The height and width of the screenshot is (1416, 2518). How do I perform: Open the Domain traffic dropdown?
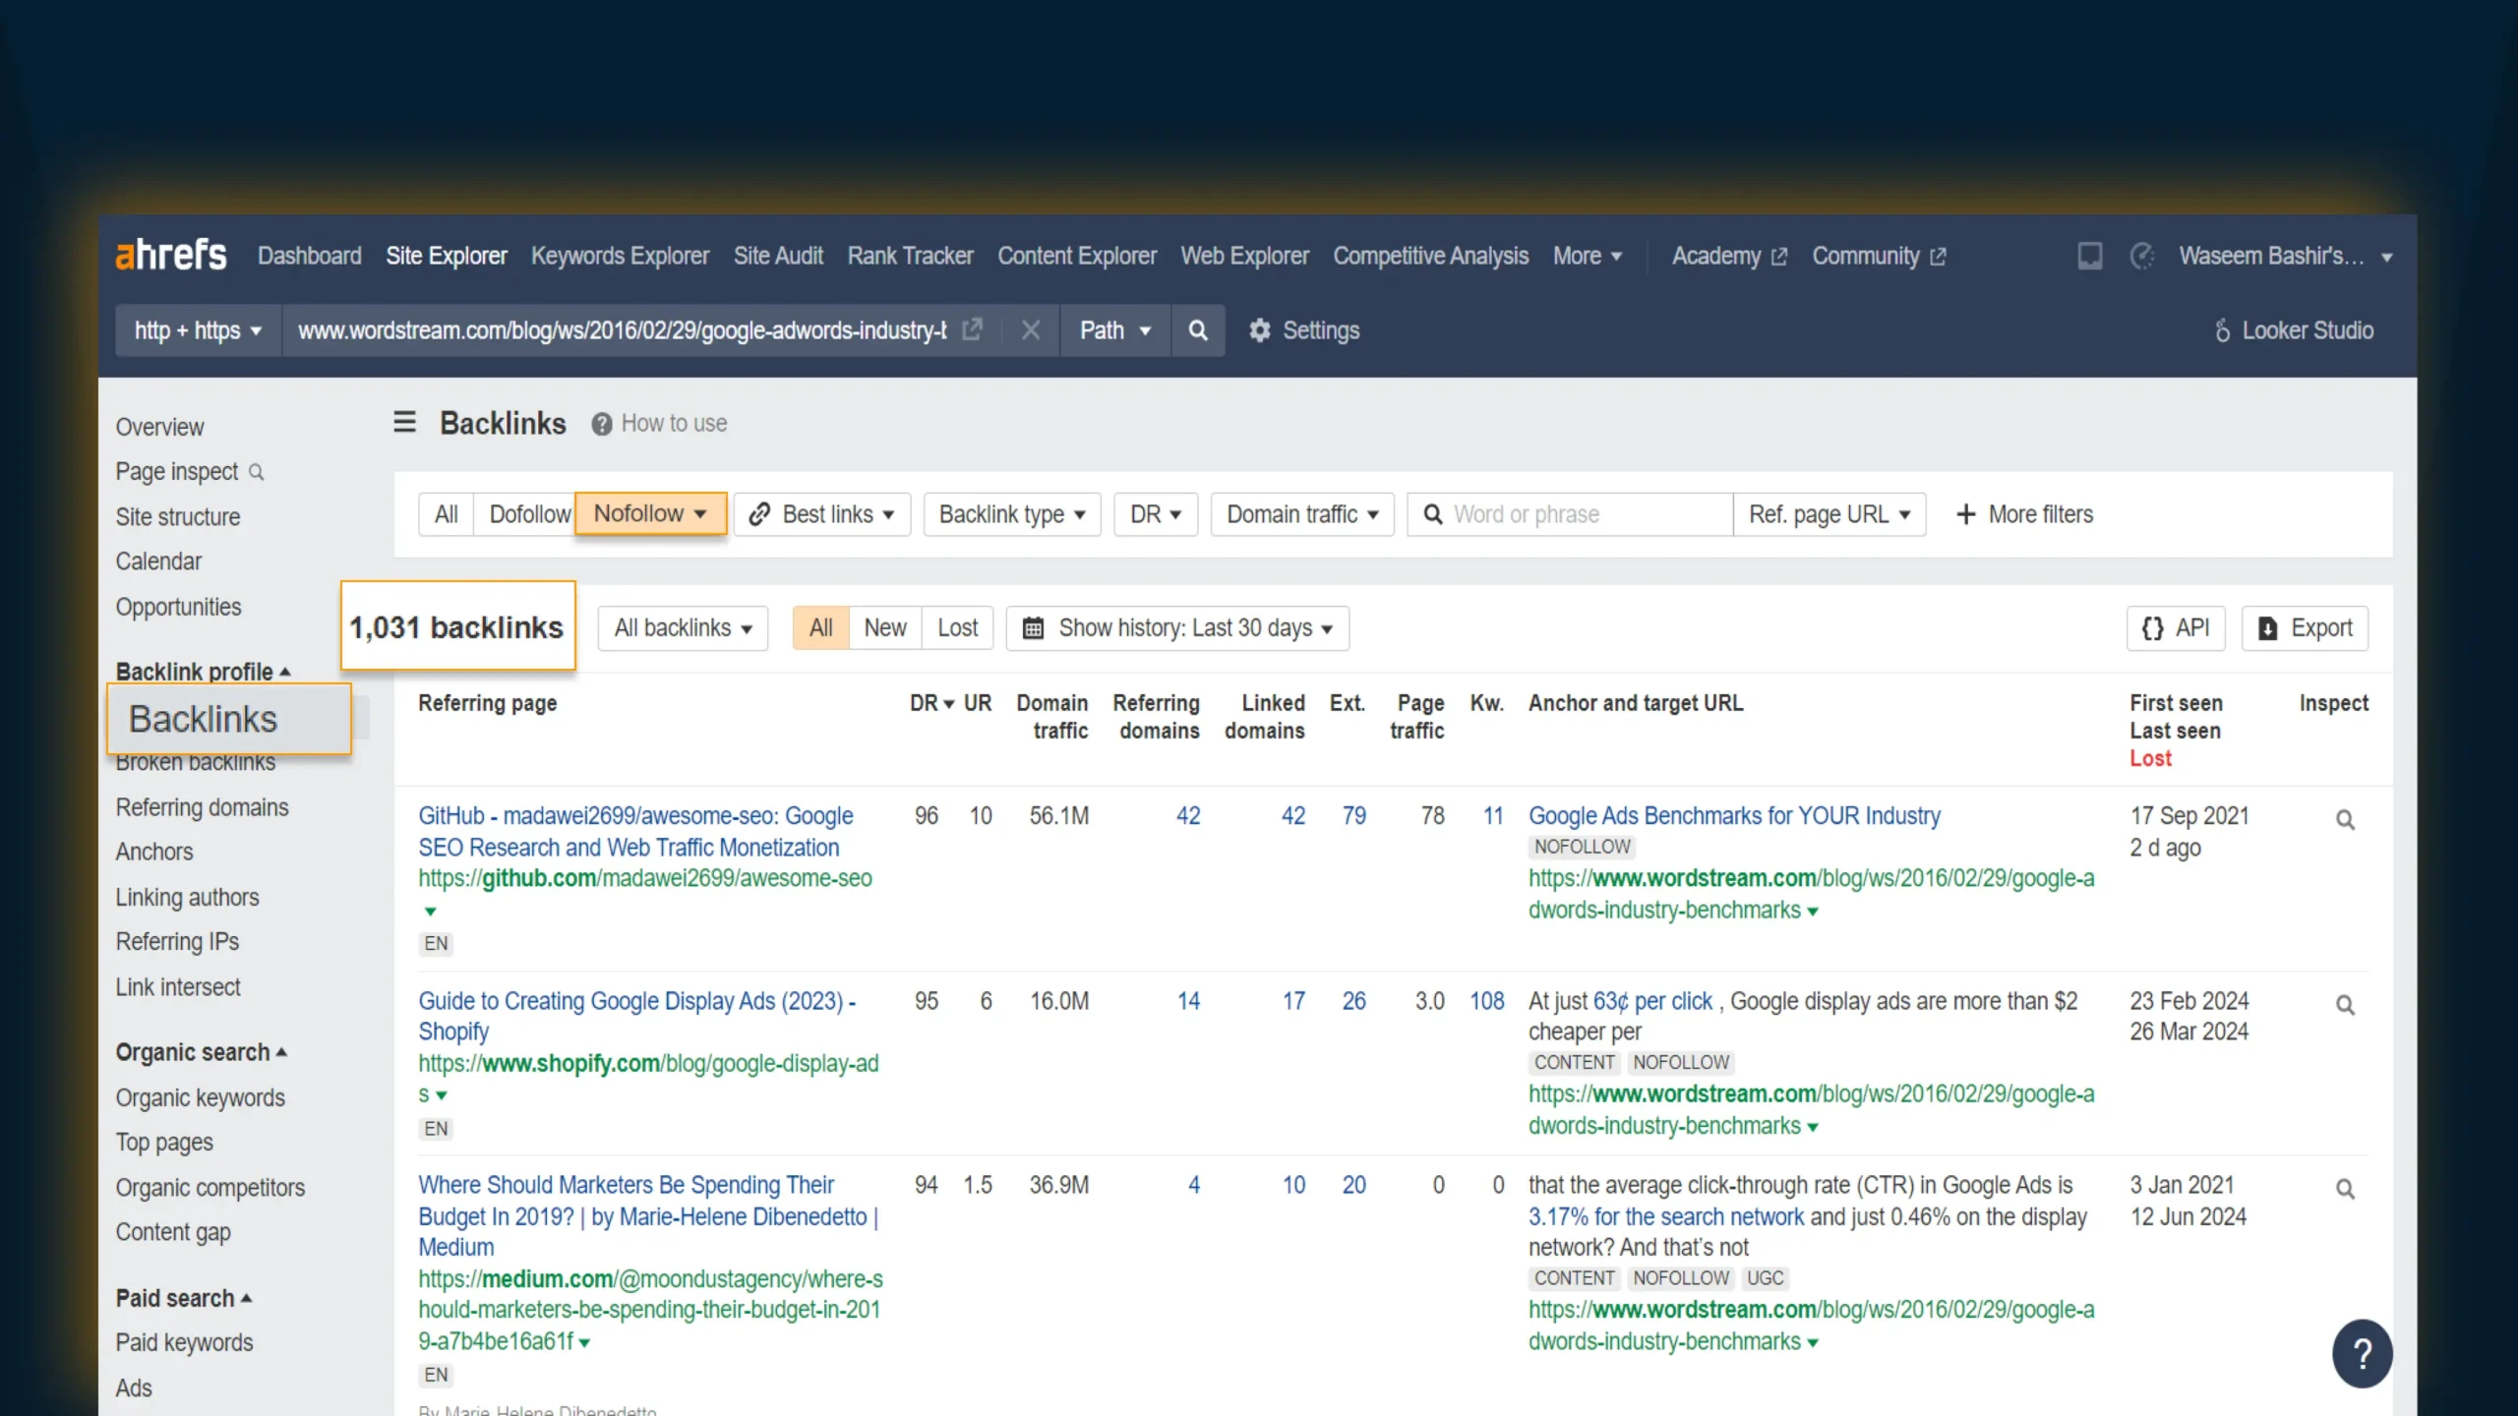tap(1300, 513)
